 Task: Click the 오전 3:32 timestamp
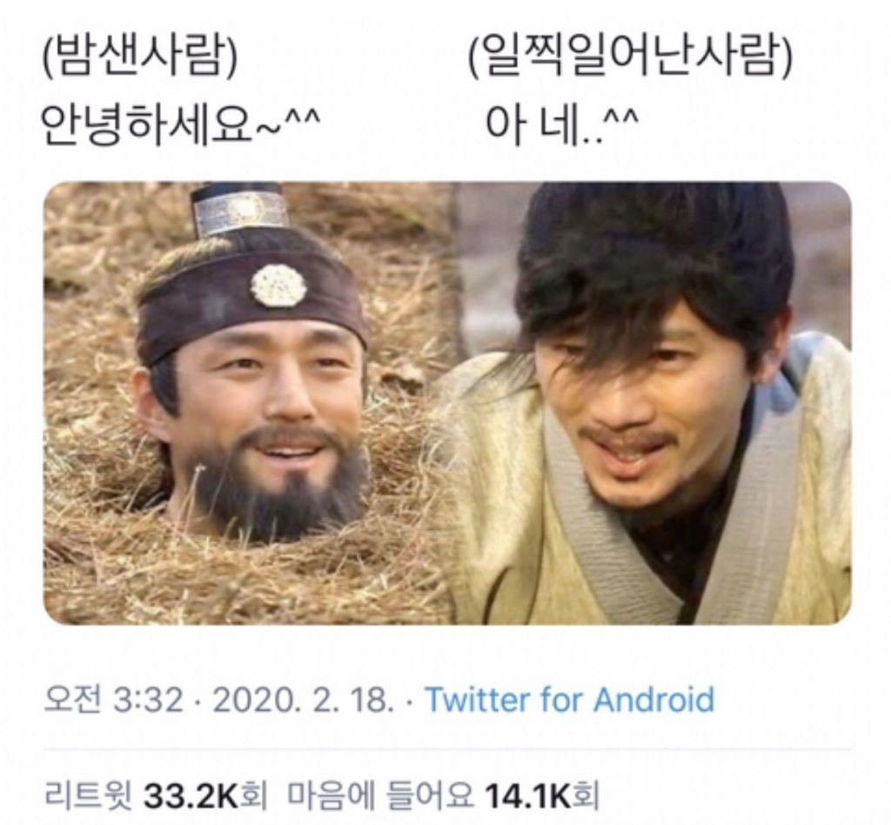click(113, 699)
